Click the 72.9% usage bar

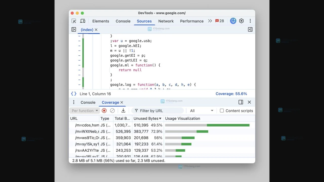187,131
